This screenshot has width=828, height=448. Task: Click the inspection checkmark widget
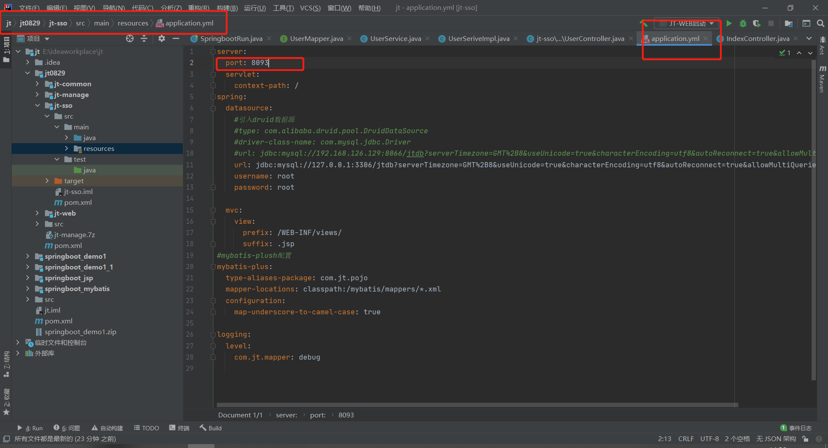(785, 53)
